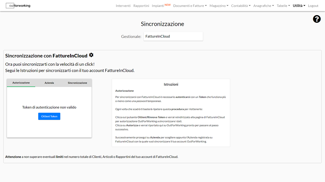Expand the Anagrafiche menu
The image size is (325, 182).
[264, 6]
